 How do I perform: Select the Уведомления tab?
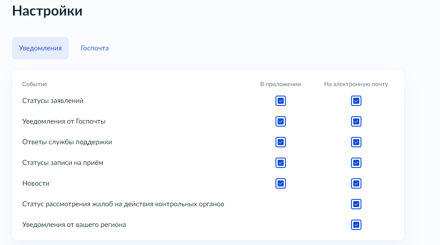pos(40,48)
